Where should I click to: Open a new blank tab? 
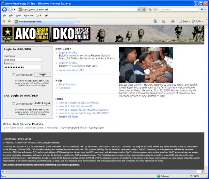pos(78,22)
